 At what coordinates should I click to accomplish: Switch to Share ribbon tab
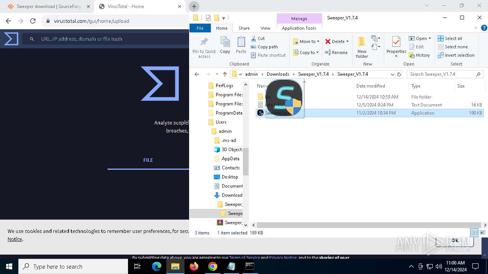[244, 28]
